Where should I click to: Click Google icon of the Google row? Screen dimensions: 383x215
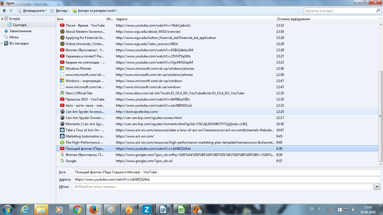coord(62,161)
